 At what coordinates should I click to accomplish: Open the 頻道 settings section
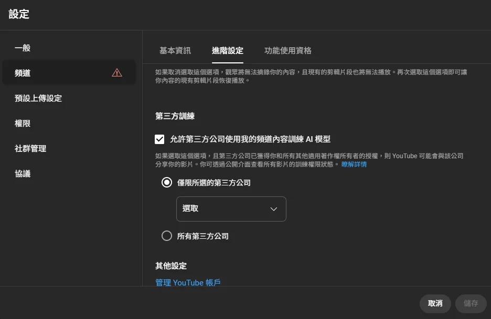click(69, 73)
